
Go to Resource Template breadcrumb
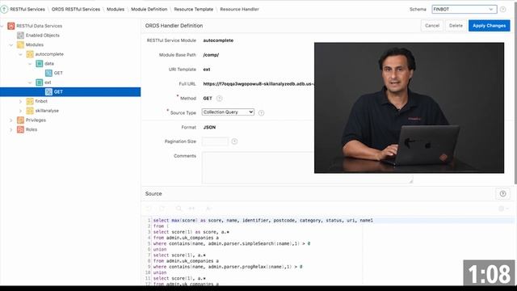pyautogui.click(x=194, y=9)
